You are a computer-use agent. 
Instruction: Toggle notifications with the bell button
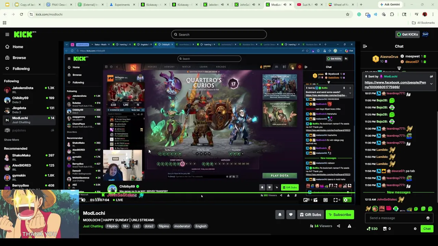coord(280,215)
